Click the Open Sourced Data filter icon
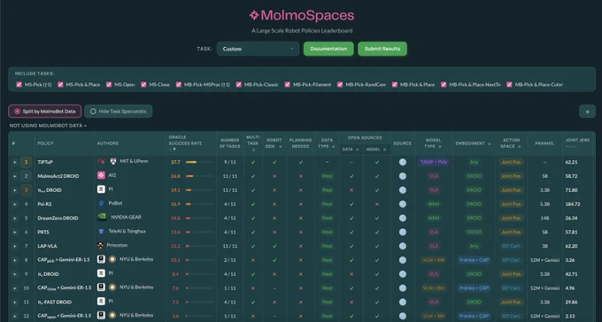The width and height of the screenshot is (602, 322). pos(357,149)
